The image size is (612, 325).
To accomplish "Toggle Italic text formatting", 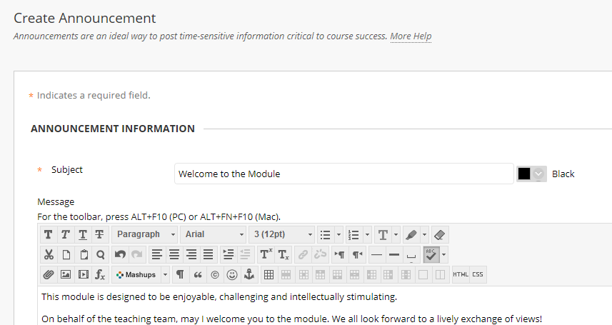I will 66,234.
